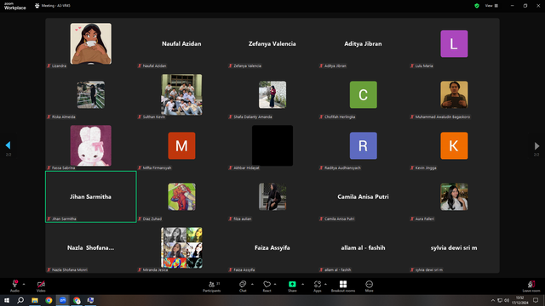Switch to Zoom app in taskbar
The image size is (545, 306).
[63, 300]
